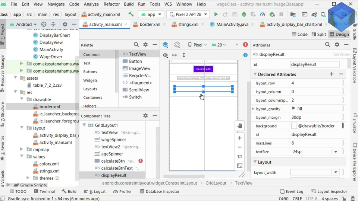
Task: Switch to Split view mode
Action: click(319, 34)
